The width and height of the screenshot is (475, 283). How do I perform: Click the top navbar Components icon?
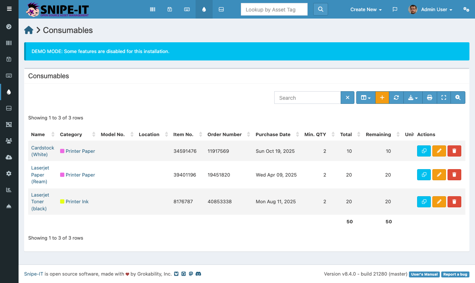pyautogui.click(x=221, y=9)
